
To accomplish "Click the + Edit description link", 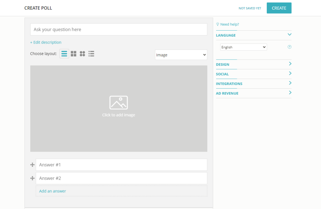I will click(x=46, y=42).
